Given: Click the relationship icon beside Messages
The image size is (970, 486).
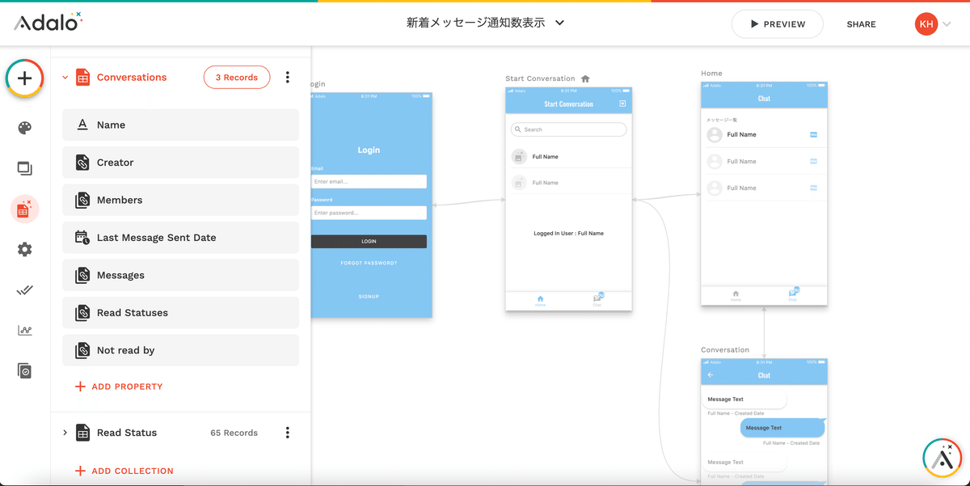Looking at the screenshot, I should click(x=82, y=275).
